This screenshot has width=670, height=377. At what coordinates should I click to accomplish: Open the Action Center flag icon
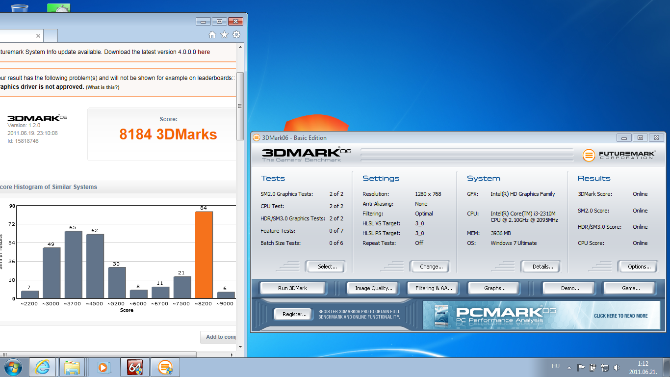click(x=581, y=367)
